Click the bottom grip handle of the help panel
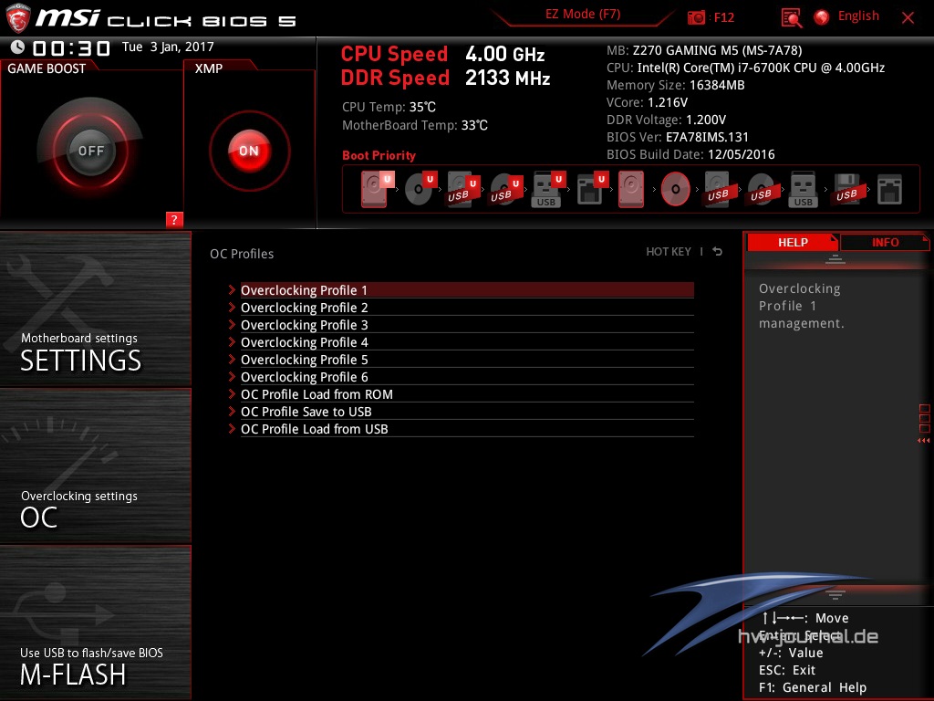This screenshot has height=701, width=934. [835, 593]
